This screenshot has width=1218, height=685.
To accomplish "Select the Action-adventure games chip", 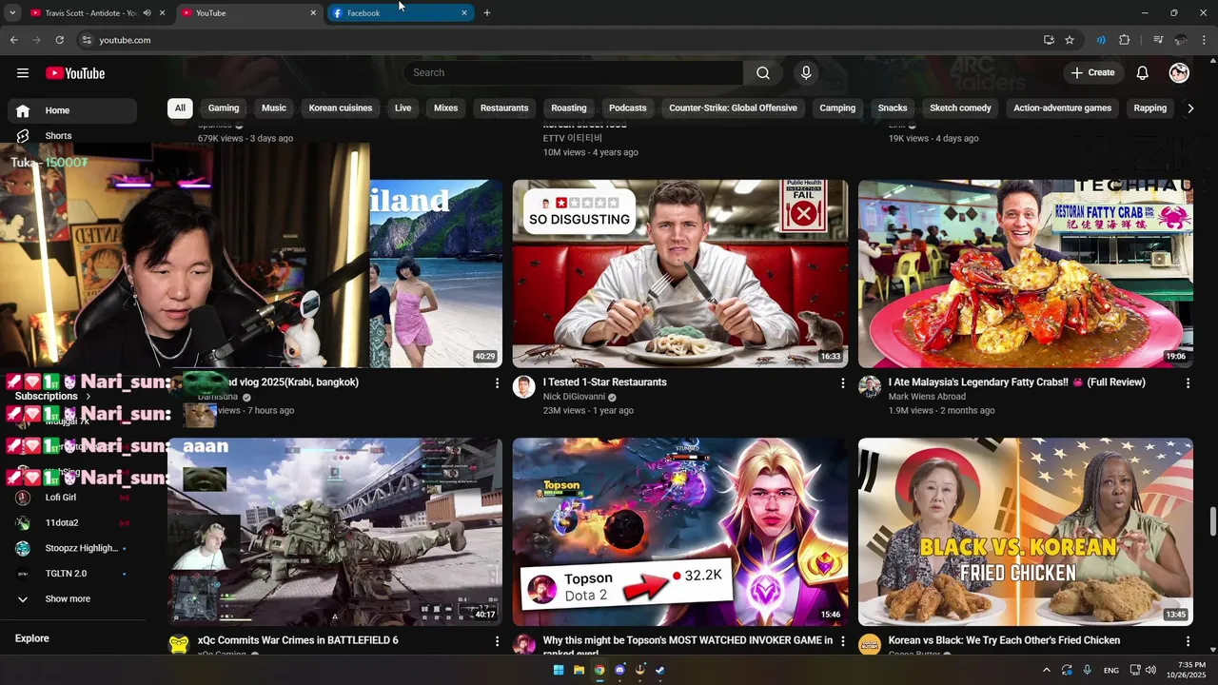I will pos(1062,108).
